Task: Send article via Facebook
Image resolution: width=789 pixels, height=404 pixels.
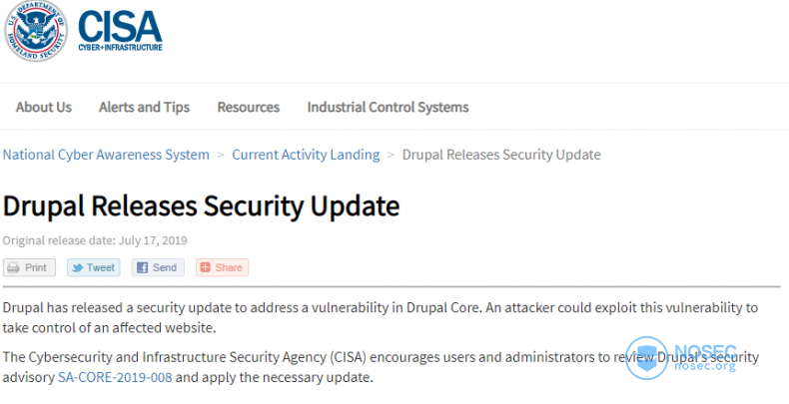Action: tap(158, 267)
